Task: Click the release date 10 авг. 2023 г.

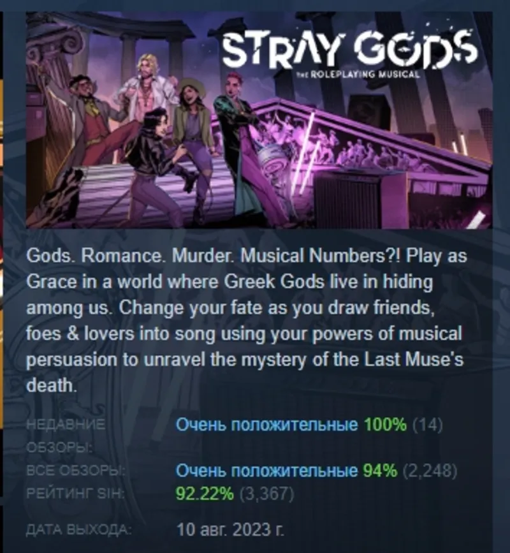Action: pyautogui.click(x=230, y=529)
